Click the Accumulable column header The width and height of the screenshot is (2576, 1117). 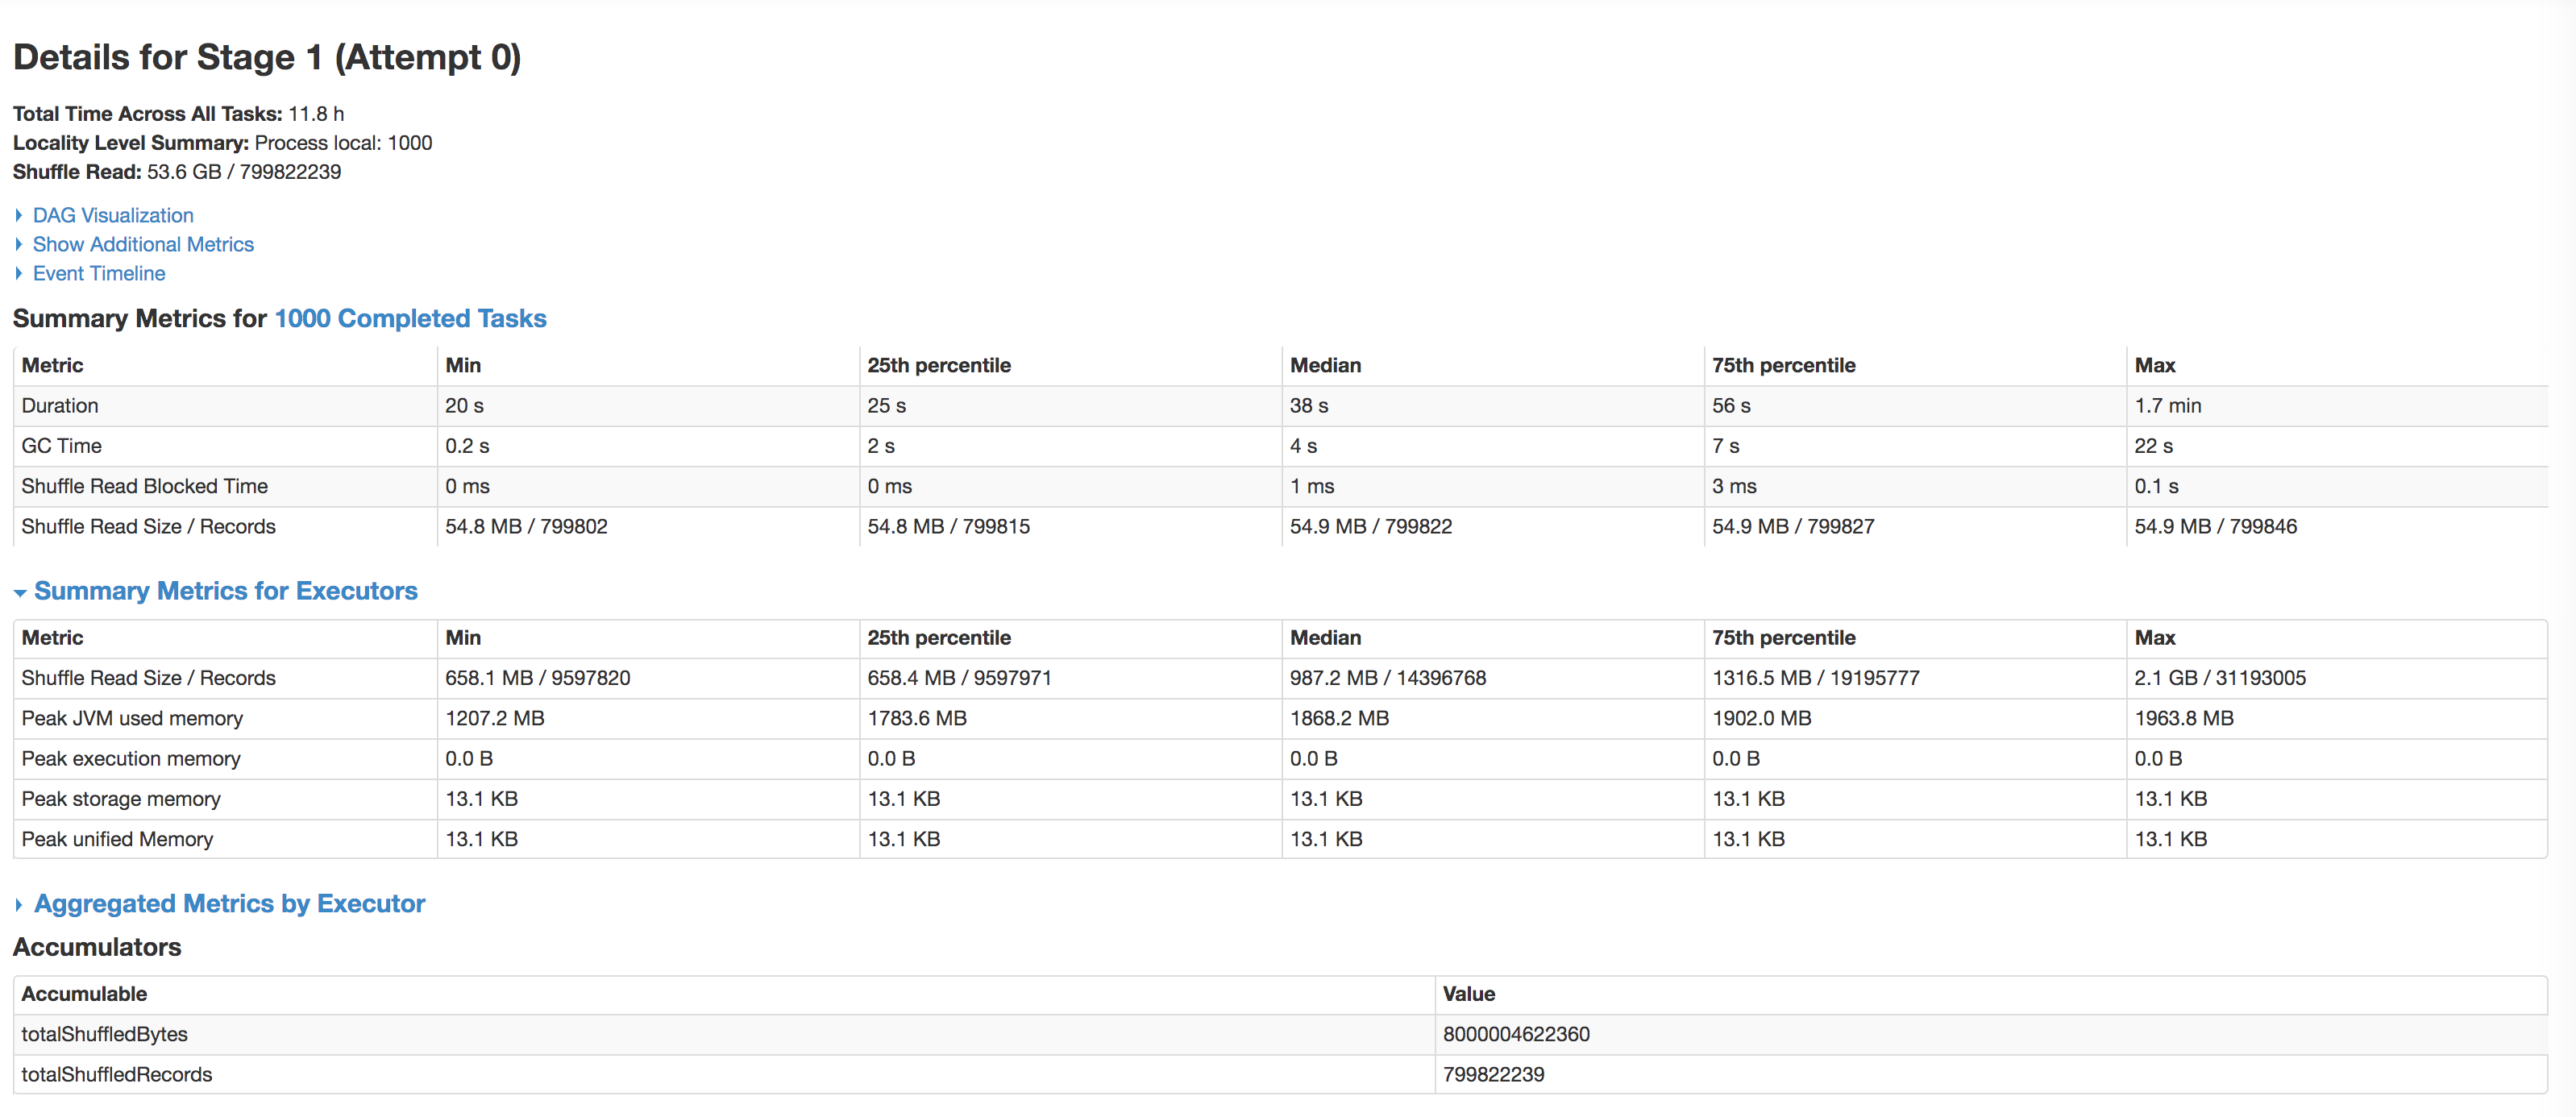tap(84, 994)
